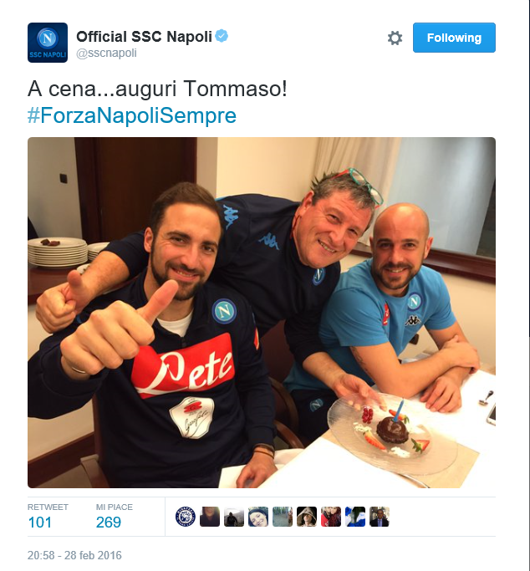Viewport: 530px width, 571px height.
Task: Open fourth liker's smiling face avatar
Action: click(258, 517)
